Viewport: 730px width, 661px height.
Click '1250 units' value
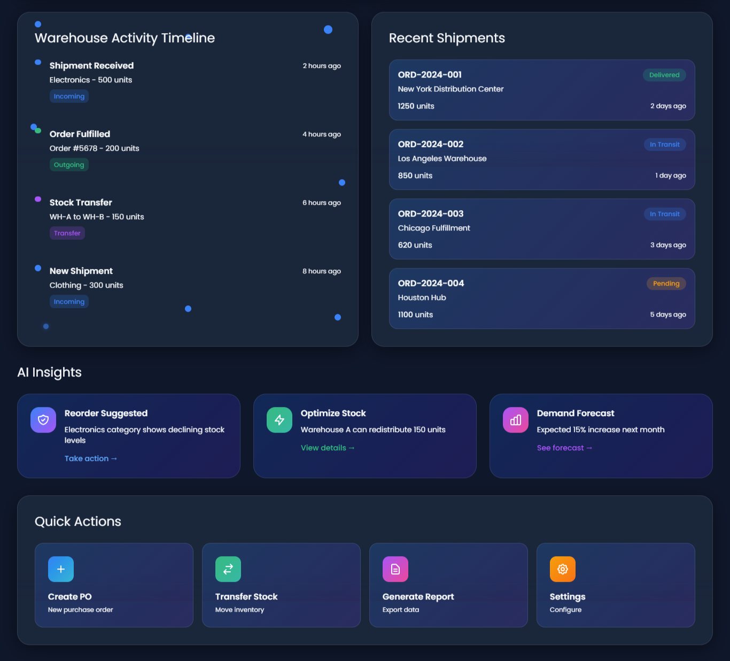416,106
